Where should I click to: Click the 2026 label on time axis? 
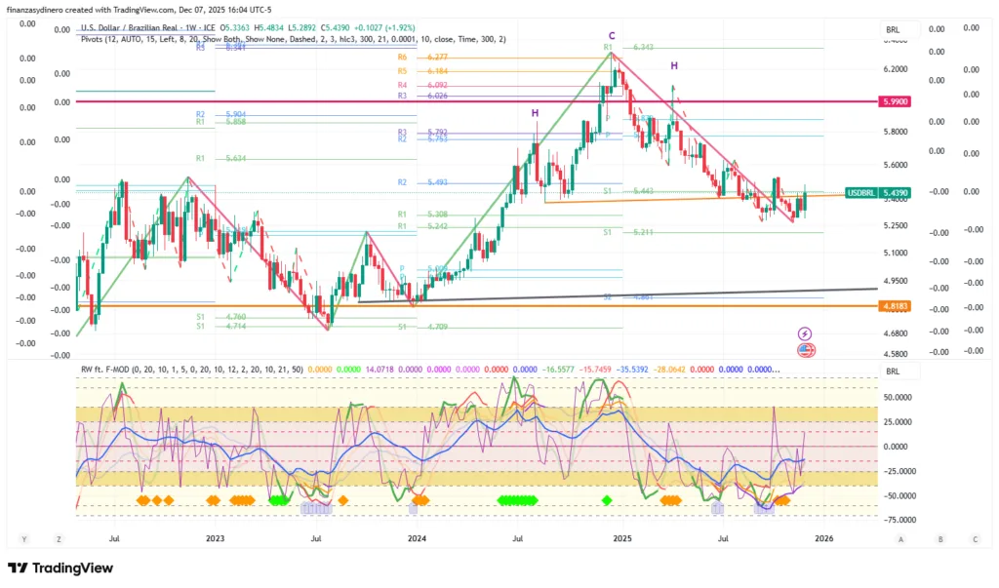coord(823,538)
